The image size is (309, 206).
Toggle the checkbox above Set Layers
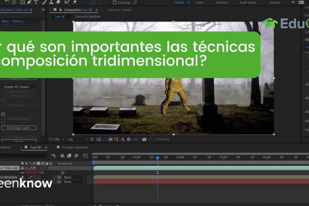coord(3,101)
